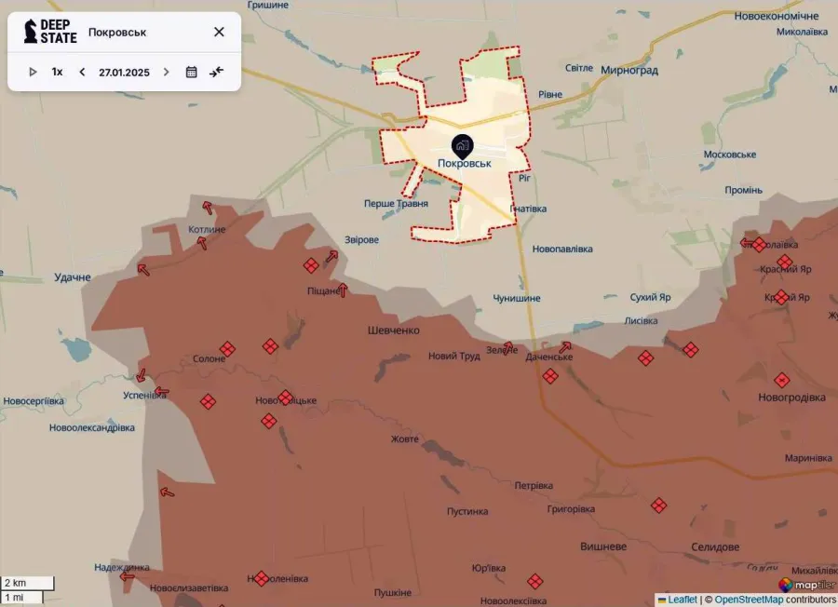Go to the previous date
Viewport: 838px width, 607px height.
(82, 72)
